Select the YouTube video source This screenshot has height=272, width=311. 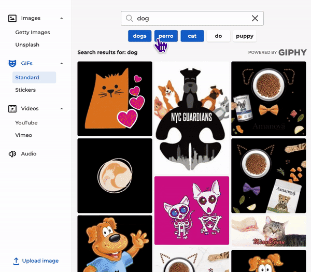(26, 123)
